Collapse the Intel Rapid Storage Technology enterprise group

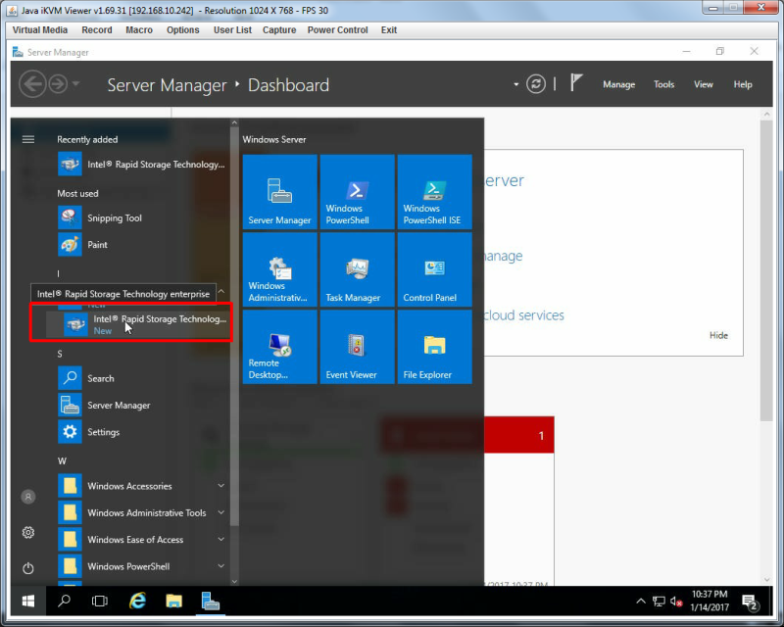(x=221, y=292)
